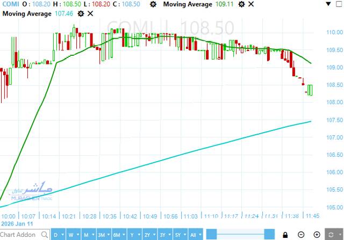
Task: Open the 3M period dropdown
Action: coord(101,235)
